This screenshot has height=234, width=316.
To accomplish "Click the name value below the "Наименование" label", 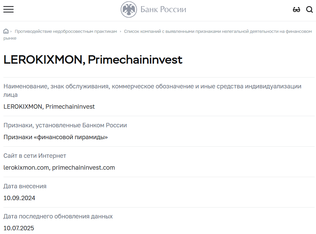I will point(49,107).
